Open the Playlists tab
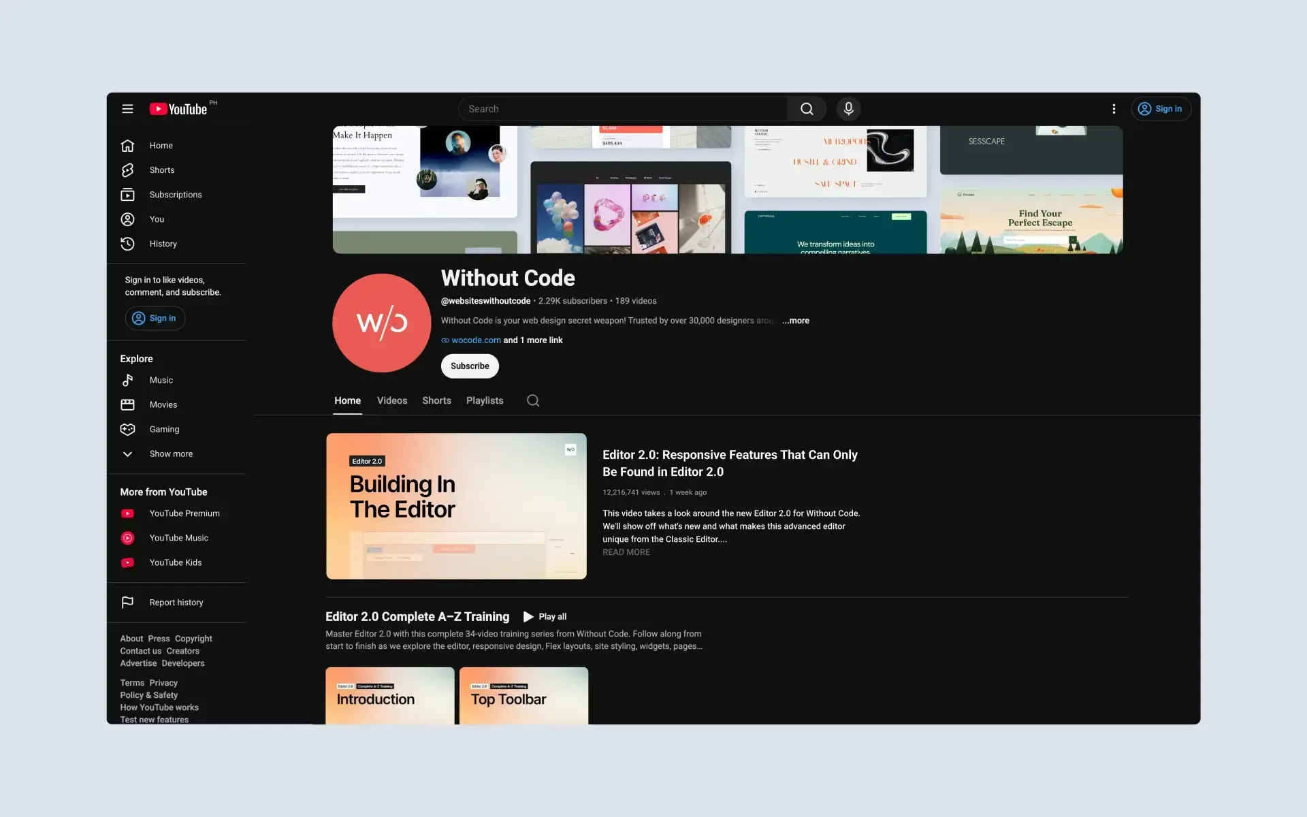 pyautogui.click(x=485, y=400)
